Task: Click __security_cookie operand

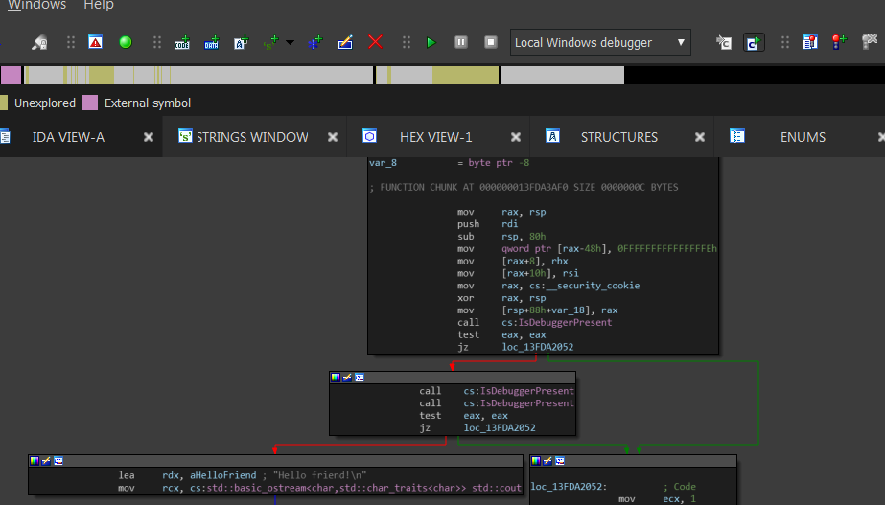Action: [591, 286]
